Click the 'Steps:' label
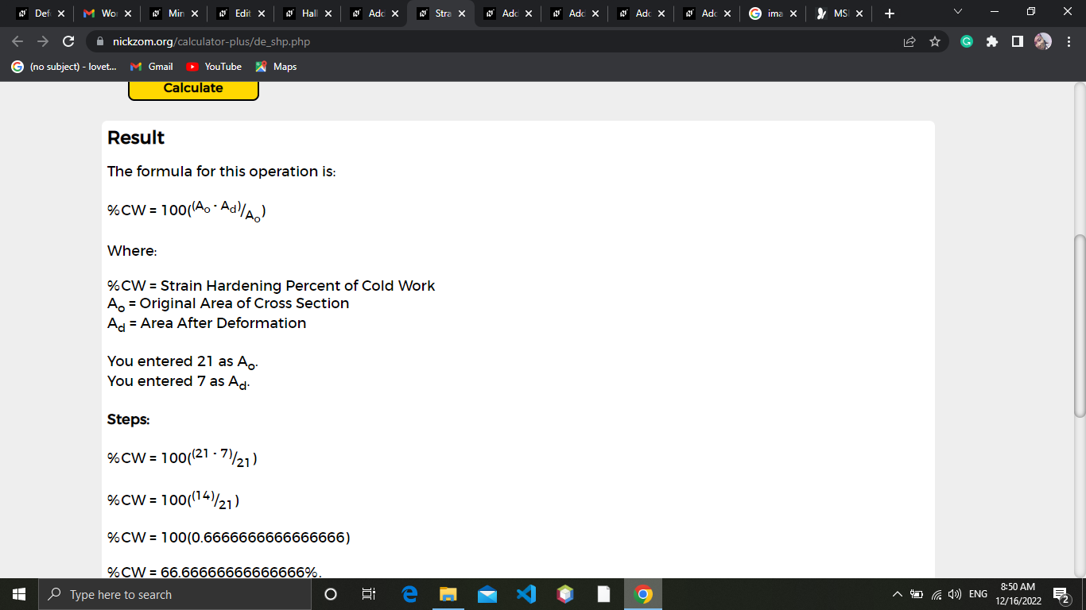Viewport: 1086px width, 610px height. 129,419
